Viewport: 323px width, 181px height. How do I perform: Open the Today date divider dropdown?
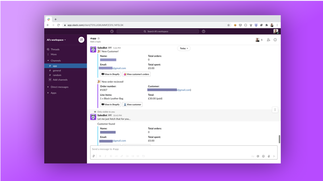pos(184,48)
